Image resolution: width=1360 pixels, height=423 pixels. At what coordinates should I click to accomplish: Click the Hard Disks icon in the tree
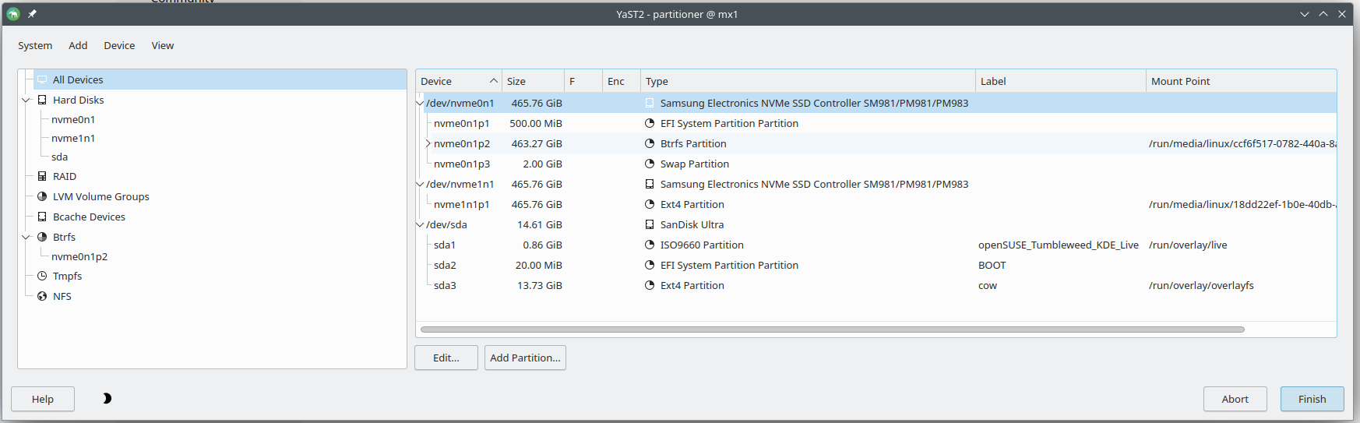coord(42,100)
